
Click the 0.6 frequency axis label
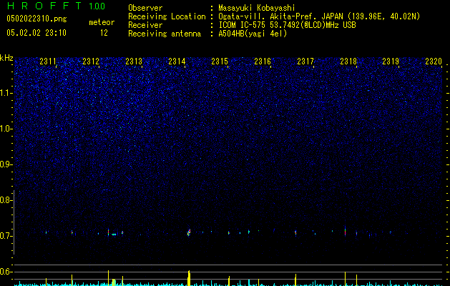coord(6,272)
